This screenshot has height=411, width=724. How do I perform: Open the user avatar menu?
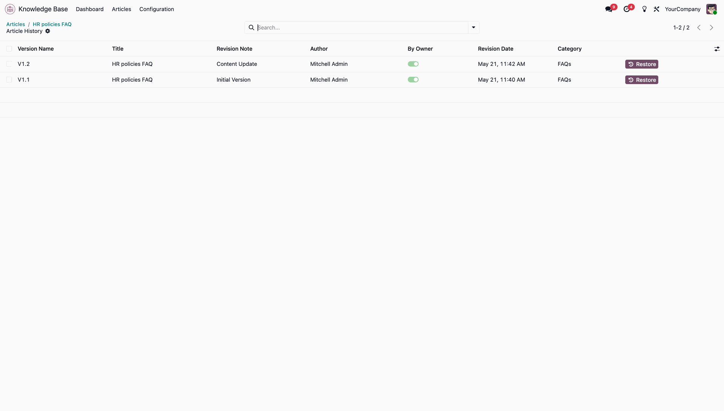tap(711, 9)
